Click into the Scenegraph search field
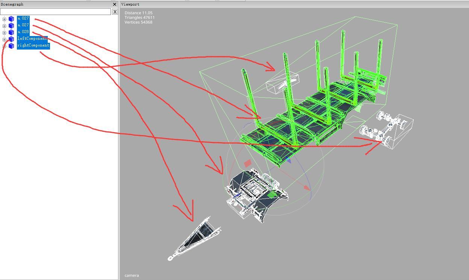 55,12
